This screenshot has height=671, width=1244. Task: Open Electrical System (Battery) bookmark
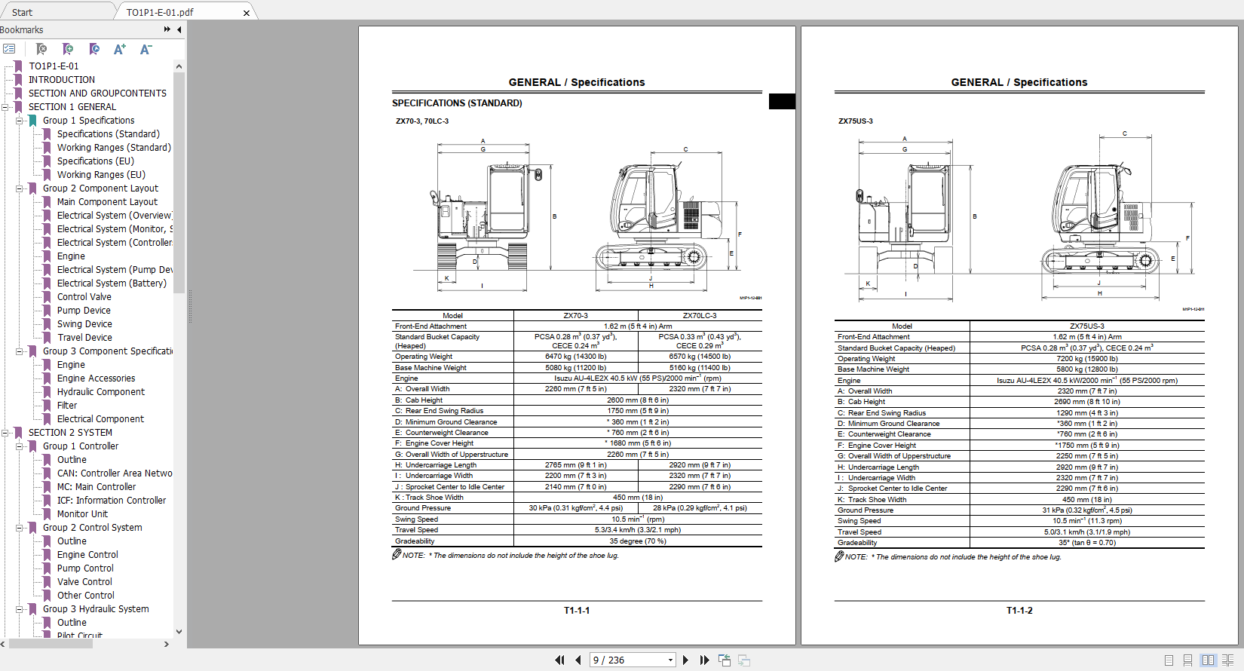(x=112, y=283)
